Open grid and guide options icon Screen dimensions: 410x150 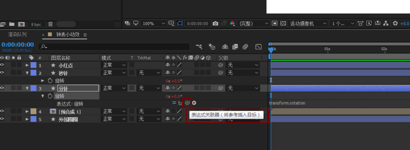pos(171,23)
